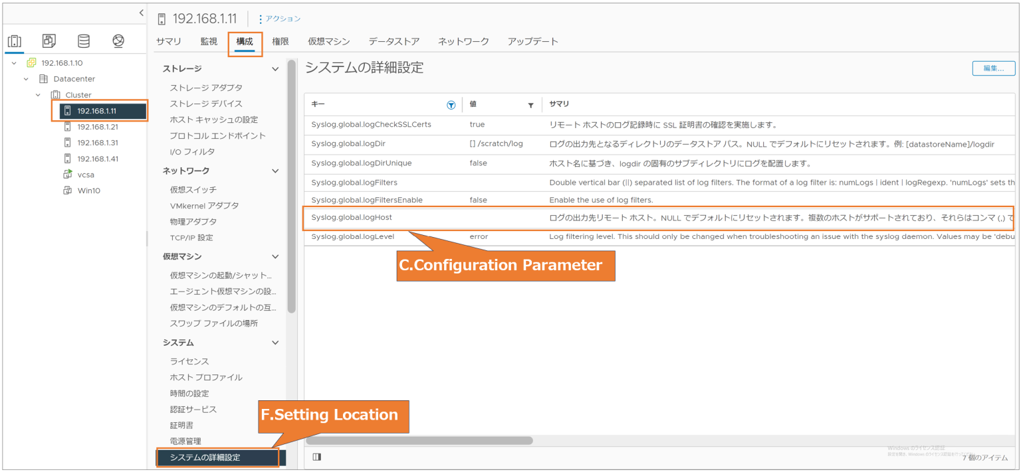Select Syslog.global.logHost row

coord(660,218)
